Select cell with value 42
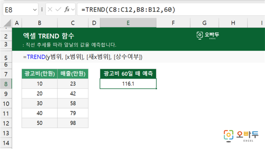This screenshot has width=265, height=149. point(73,93)
